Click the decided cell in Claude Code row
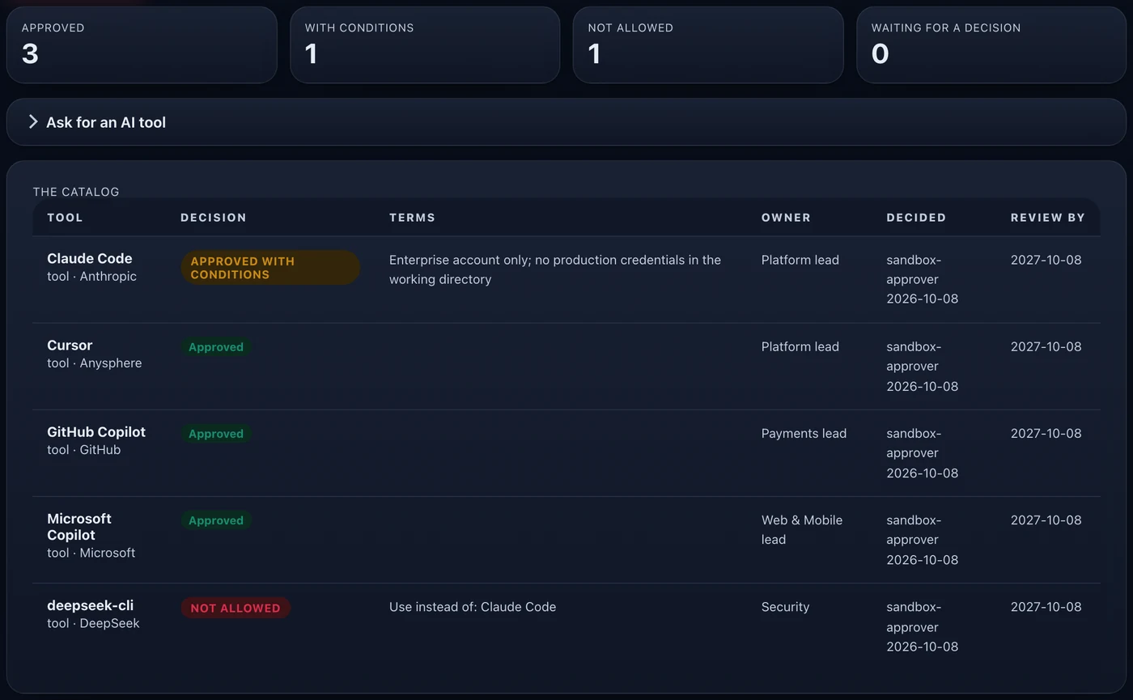Screen dimensions: 1133x700 tap(922, 279)
